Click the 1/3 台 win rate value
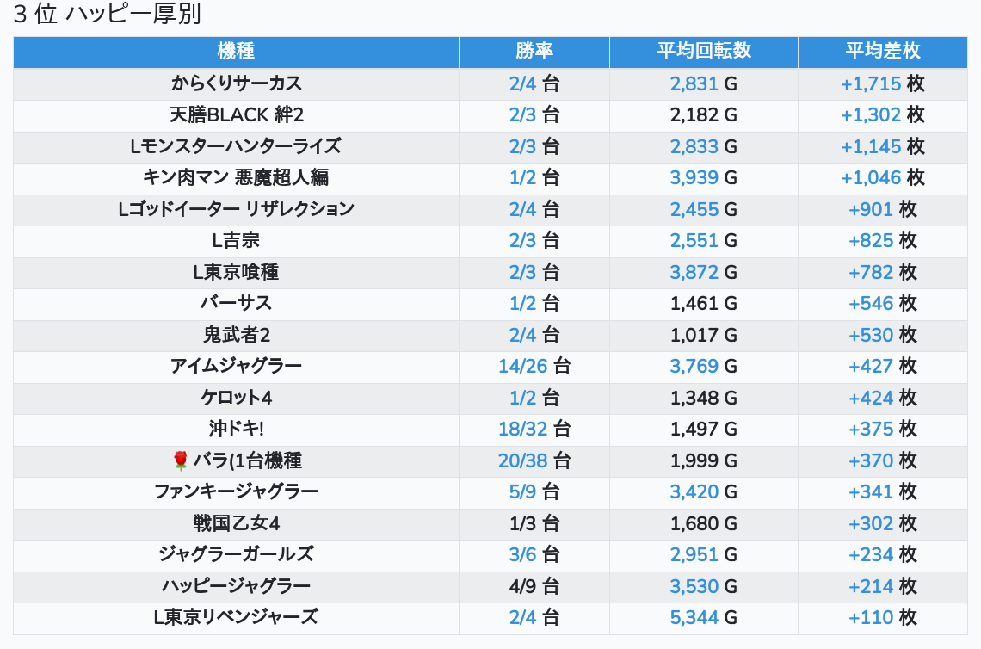Viewport: 981px width, 649px height. pyautogui.click(x=534, y=523)
